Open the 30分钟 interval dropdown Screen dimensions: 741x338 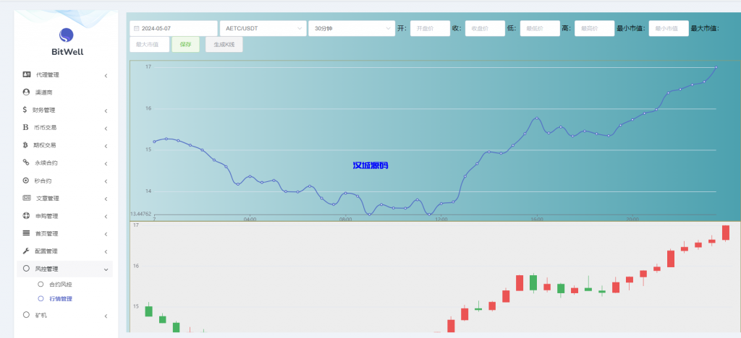(350, 28)
